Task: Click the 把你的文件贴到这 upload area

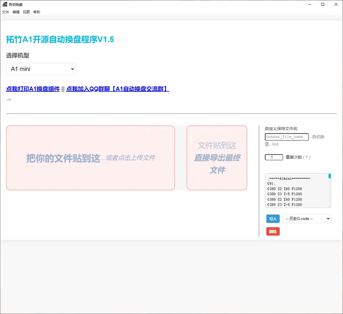Action: coord(90,158)
